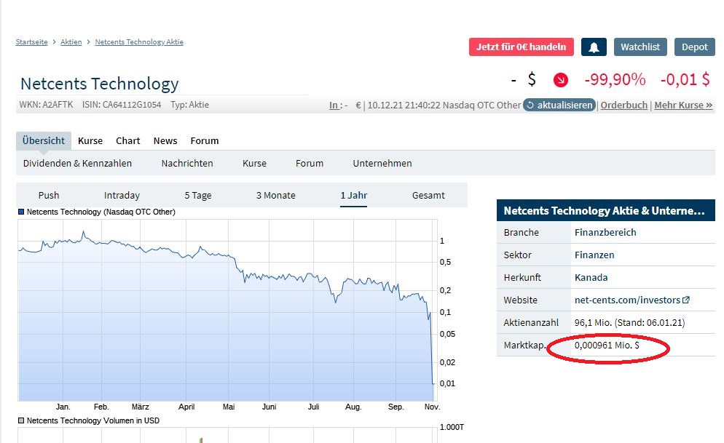Click the price alert bell icon

click(594, 47)
